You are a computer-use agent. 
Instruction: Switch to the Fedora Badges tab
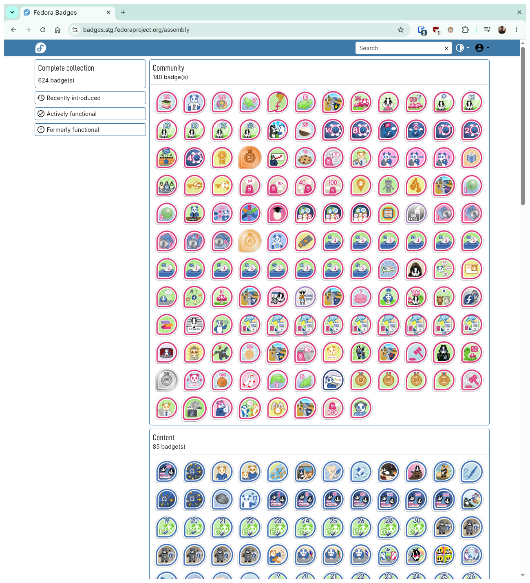click(x=67, y=13)
